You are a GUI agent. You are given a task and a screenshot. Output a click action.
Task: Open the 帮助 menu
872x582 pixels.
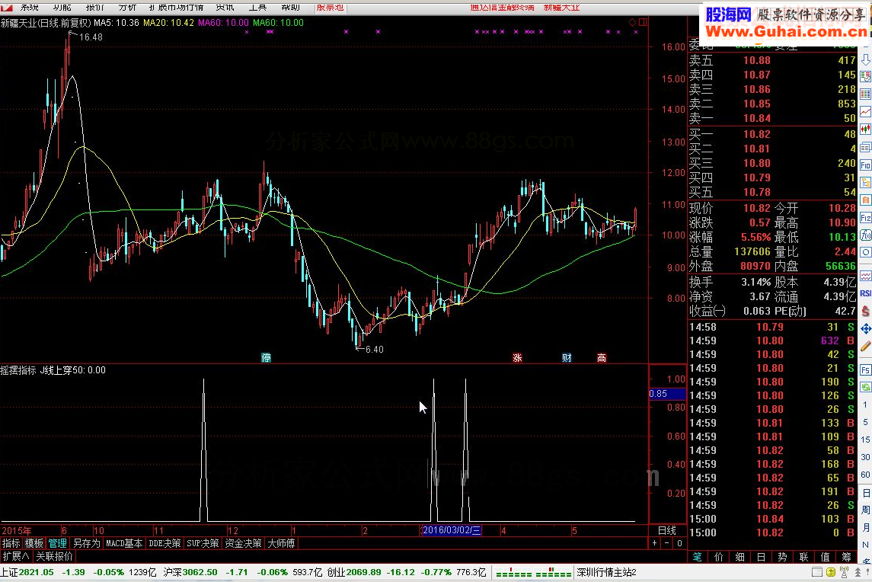click(290, 7)
